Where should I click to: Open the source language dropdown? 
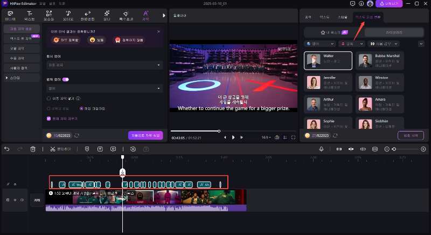(105, 65)
